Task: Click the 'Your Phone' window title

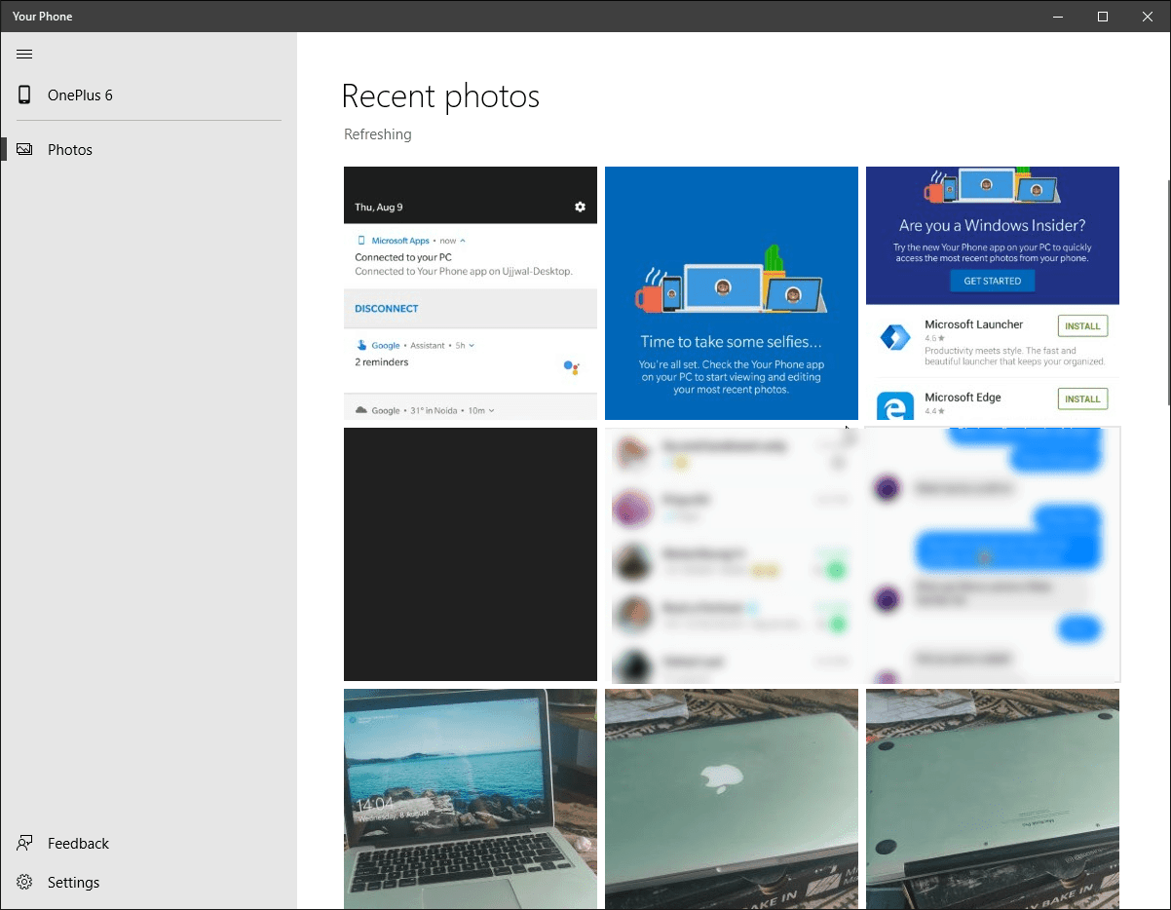Action: pos(43,17)
